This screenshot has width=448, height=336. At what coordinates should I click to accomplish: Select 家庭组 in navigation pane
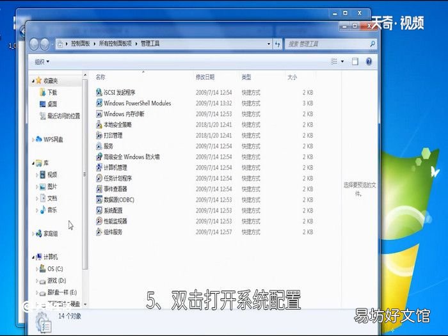point(47,234)
